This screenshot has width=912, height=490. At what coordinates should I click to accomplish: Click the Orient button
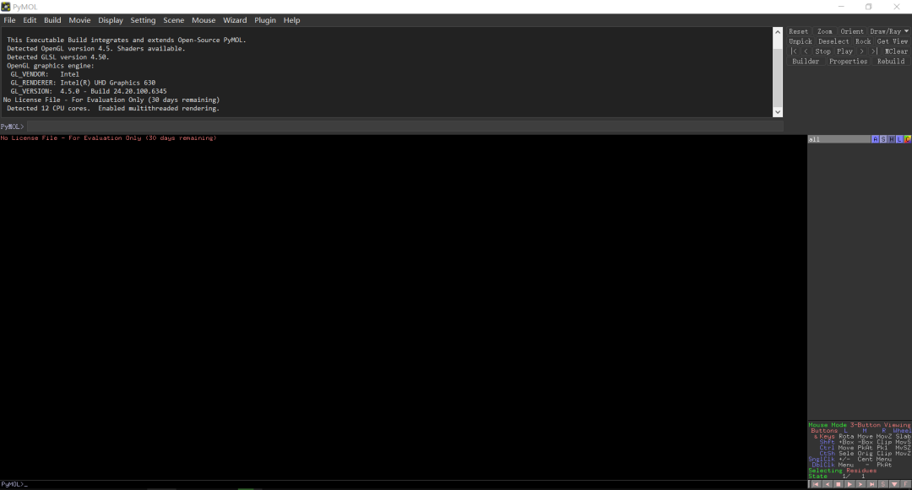[851, 31]
